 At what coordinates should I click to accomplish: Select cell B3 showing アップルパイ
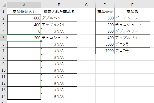tap(59, 25)
